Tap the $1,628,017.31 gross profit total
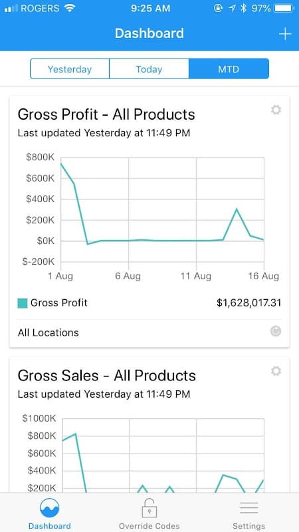The height and width of the screenshot is (532, 299). (x=249, y=303)
